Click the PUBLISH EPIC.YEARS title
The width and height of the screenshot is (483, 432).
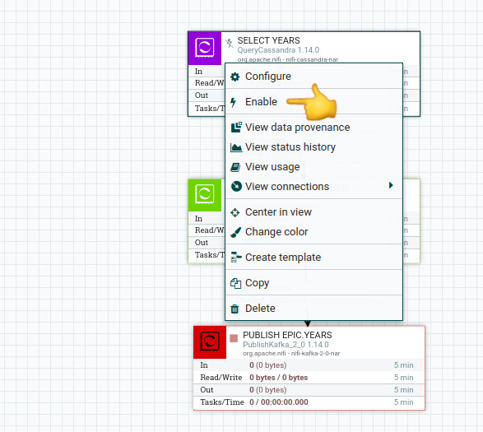[x=287, y=335]
